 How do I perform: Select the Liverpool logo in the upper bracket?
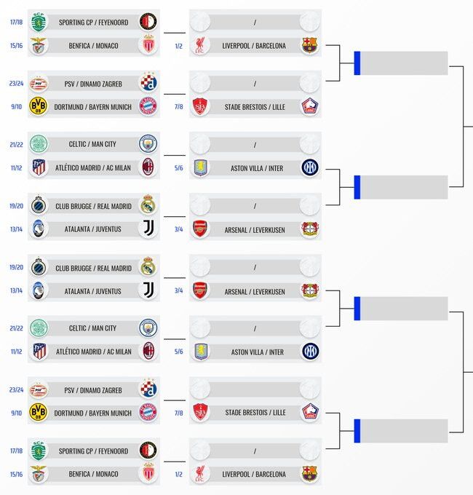tap(199, 45)
